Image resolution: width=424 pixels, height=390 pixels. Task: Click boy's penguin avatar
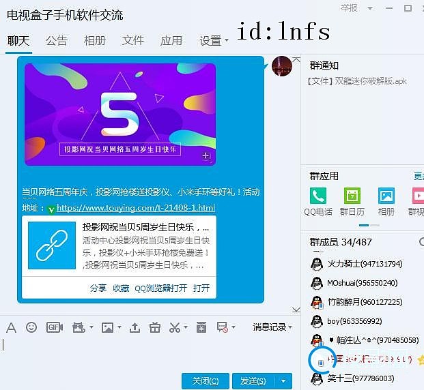[x=317, y=321]
